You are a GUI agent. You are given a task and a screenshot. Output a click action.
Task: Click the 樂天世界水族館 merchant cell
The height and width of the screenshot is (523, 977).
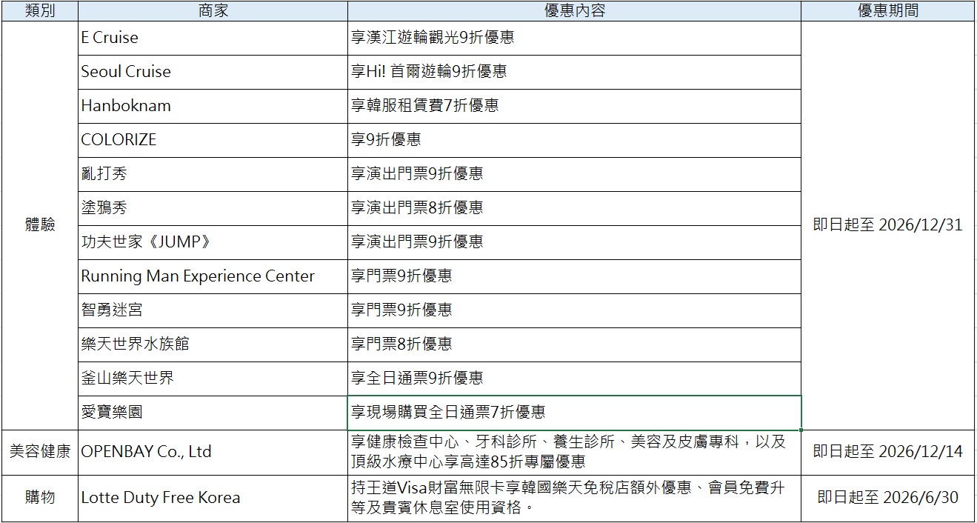(213, 344)
